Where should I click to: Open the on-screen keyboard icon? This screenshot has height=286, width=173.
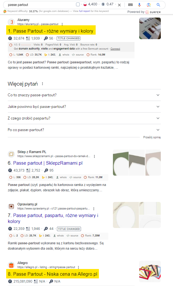pos(130,5)
